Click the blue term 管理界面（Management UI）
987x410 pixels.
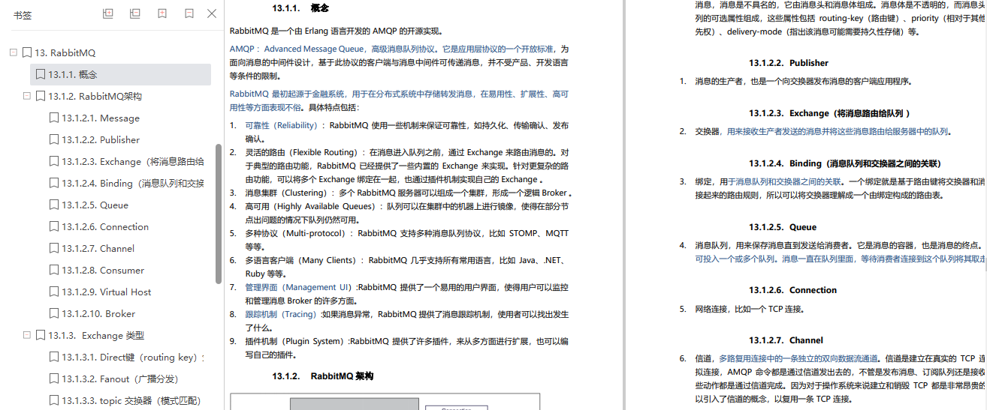click(x=300, y=287)
